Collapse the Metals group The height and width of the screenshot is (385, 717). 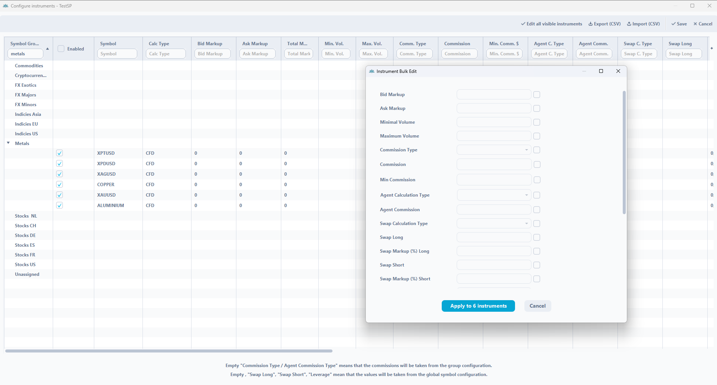pos(8,143)
